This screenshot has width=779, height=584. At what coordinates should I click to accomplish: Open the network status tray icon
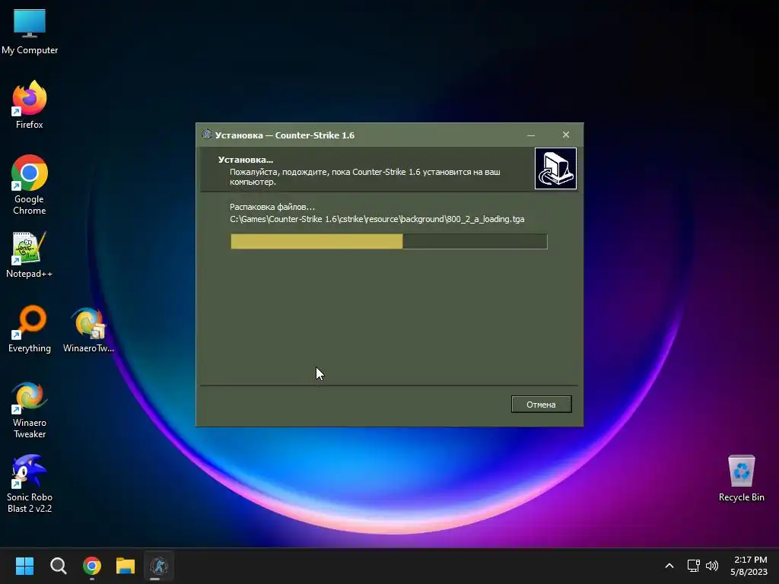point(694,566)
